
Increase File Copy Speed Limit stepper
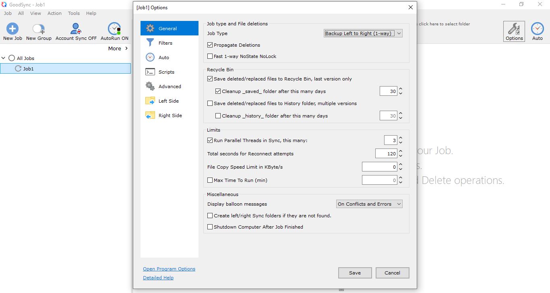(400, 165)
